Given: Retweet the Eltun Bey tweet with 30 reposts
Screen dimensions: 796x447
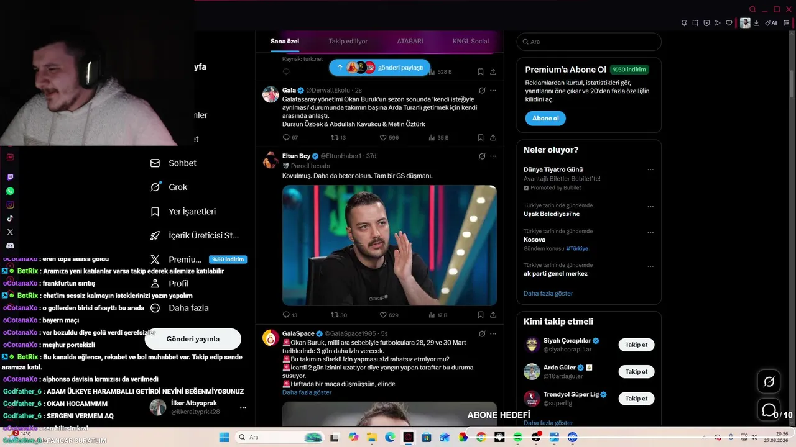Looking at the screenshot, I should coord(339,315).
